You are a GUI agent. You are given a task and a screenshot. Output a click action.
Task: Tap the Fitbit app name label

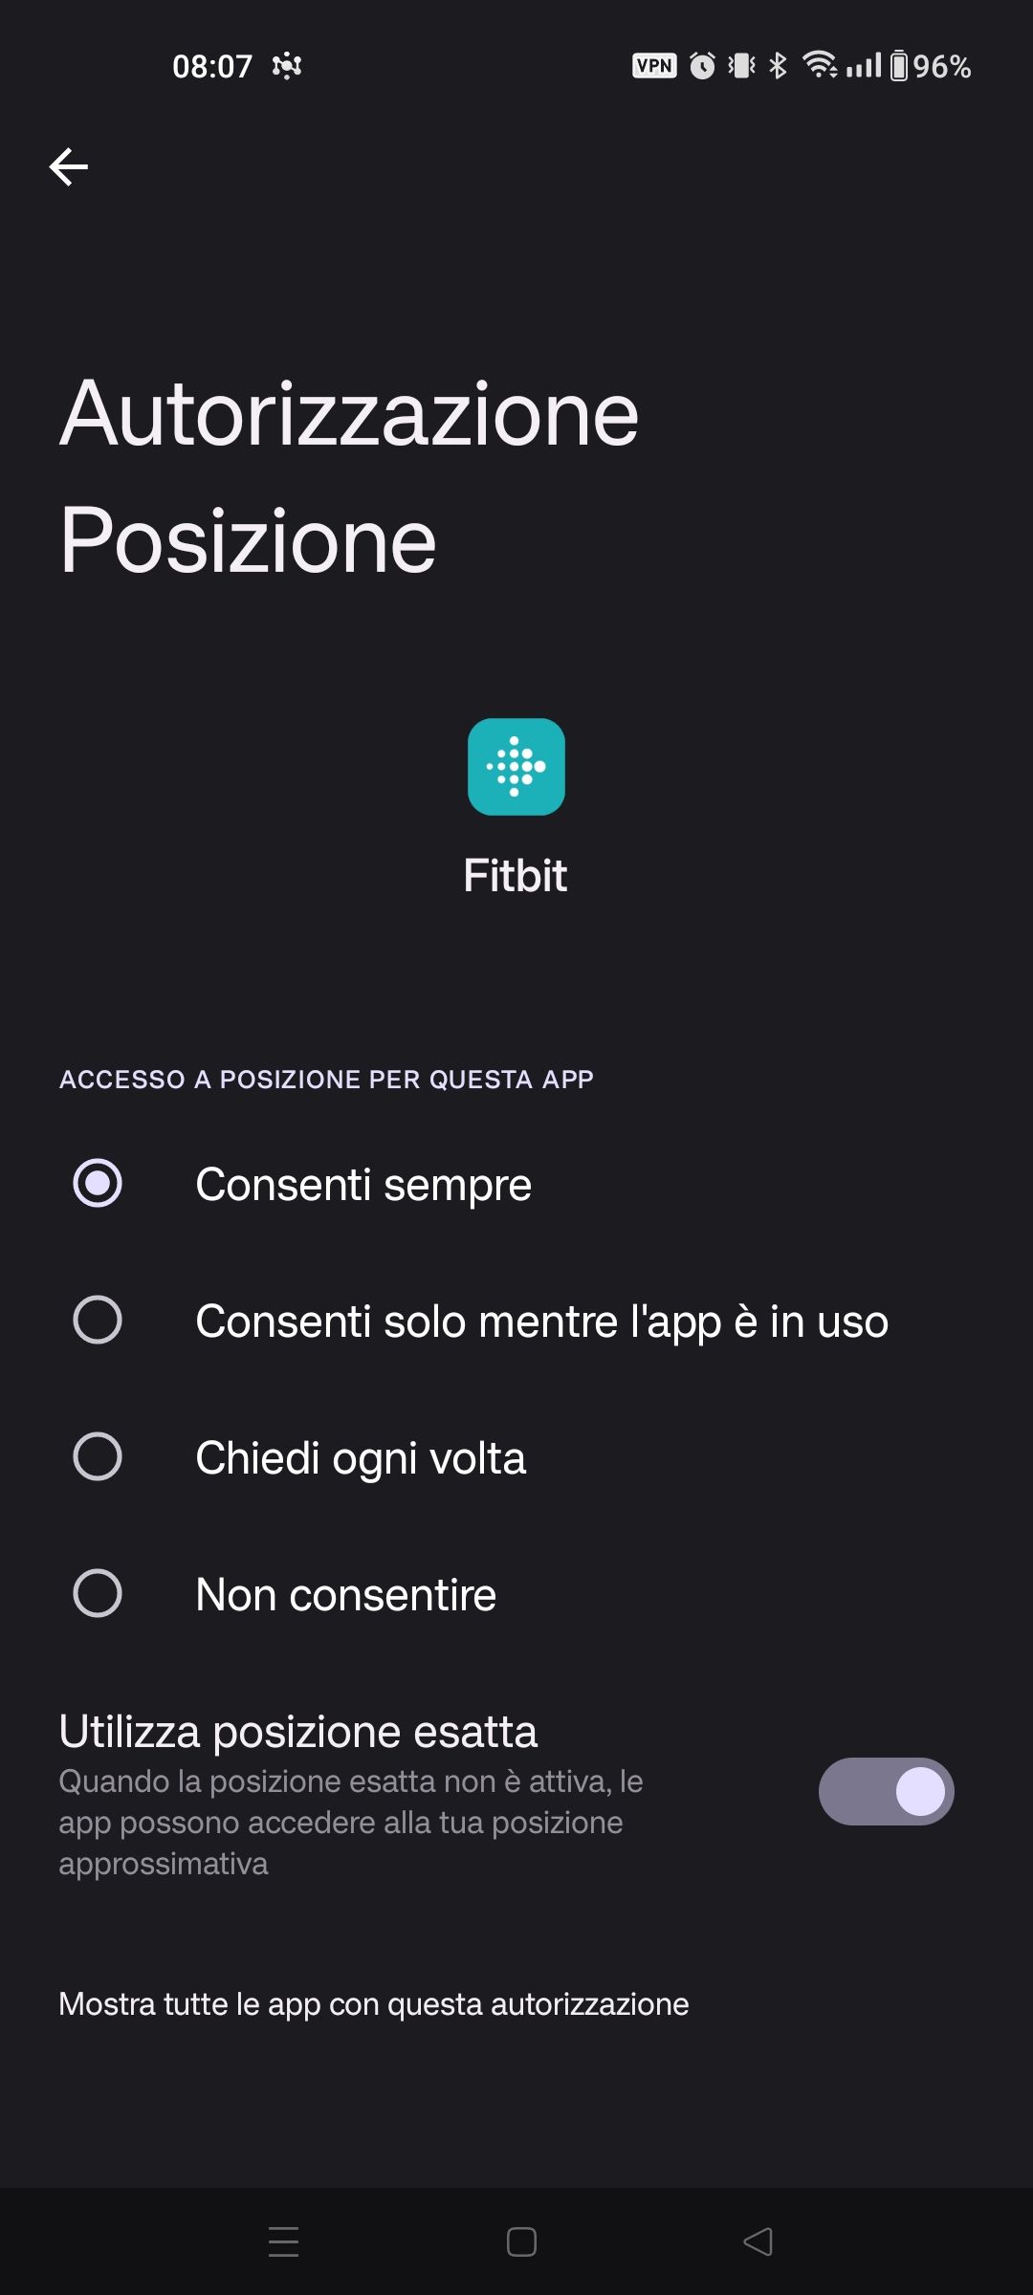[516, 876]
